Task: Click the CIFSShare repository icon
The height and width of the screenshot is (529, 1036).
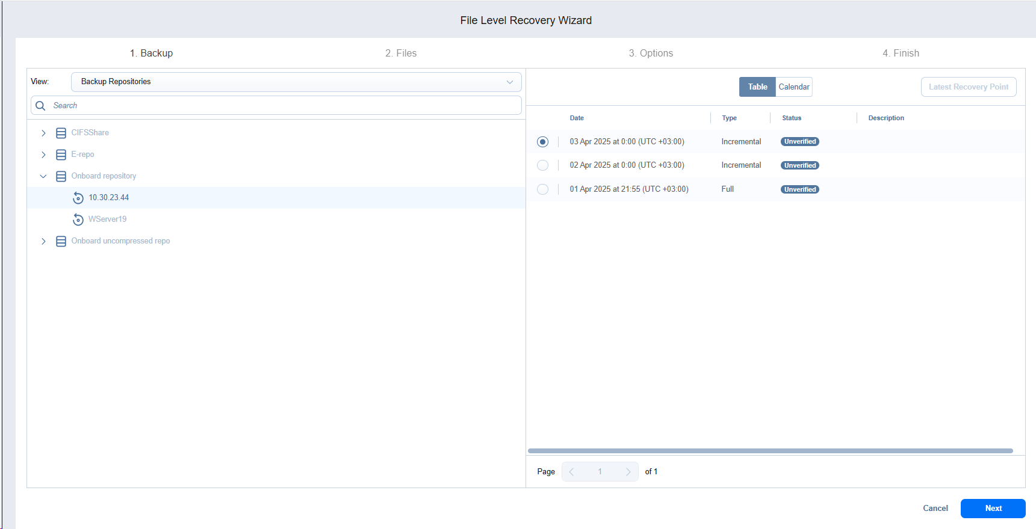Action: click(x=61, y=133)
